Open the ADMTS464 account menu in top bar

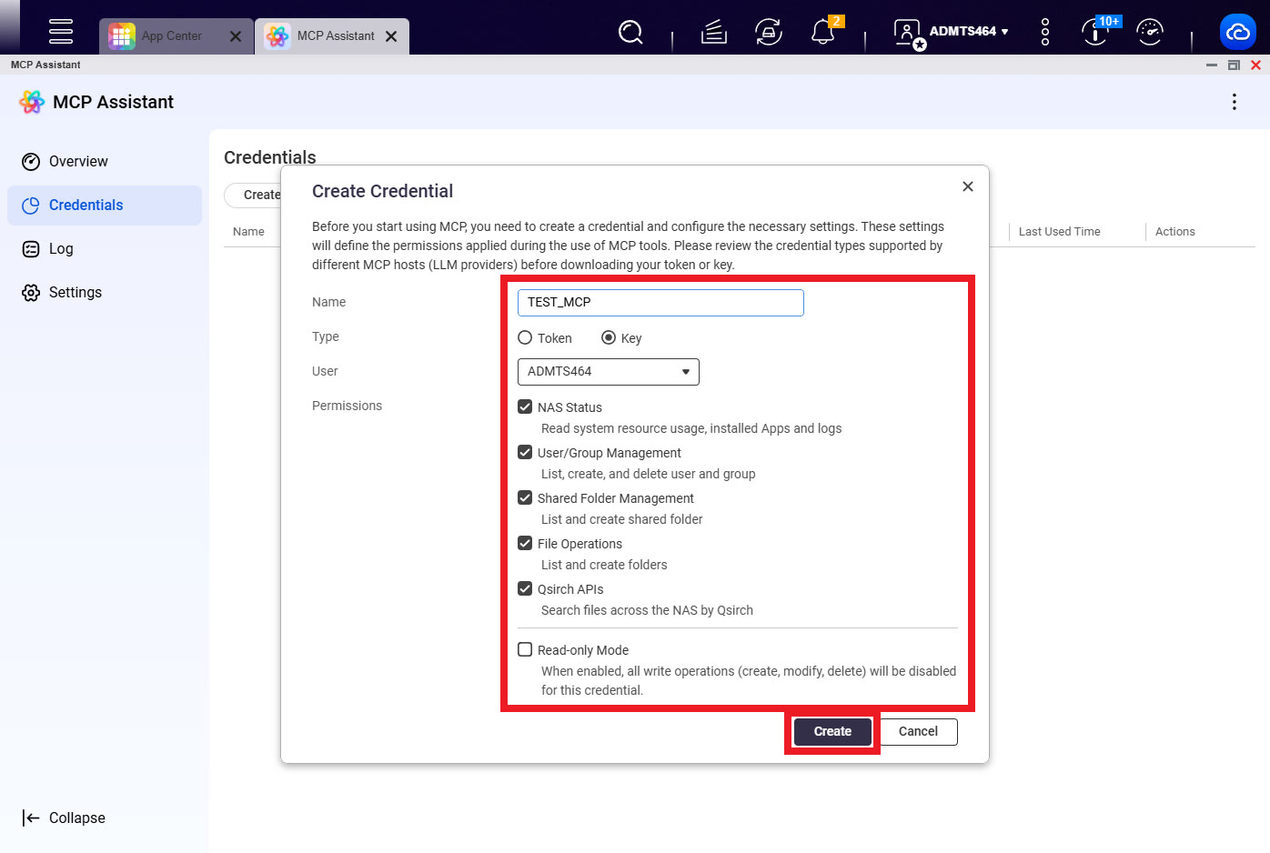click(x=968, y=32)
